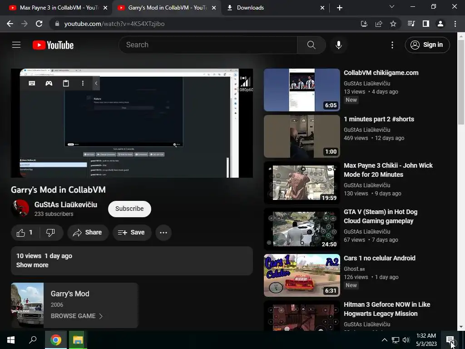Open Cars 1 no celular Android title
Screen dimensions: 465x349
[x=380, y=258]
